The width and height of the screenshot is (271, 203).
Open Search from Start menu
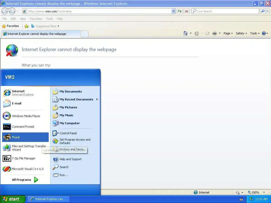click(75, 167)
